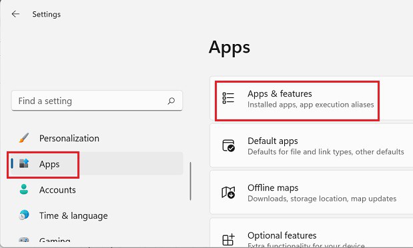Click the Optional features icon
Image resolution: width=413 pixels, height=248 pixels.
[x=228, y=239]
